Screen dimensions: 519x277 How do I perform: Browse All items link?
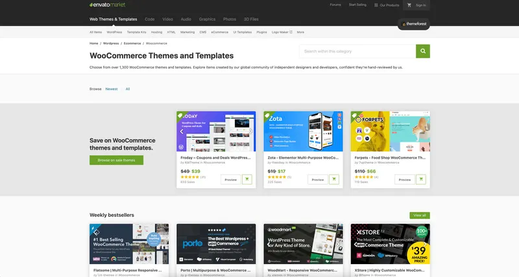[x=128, y=89]
